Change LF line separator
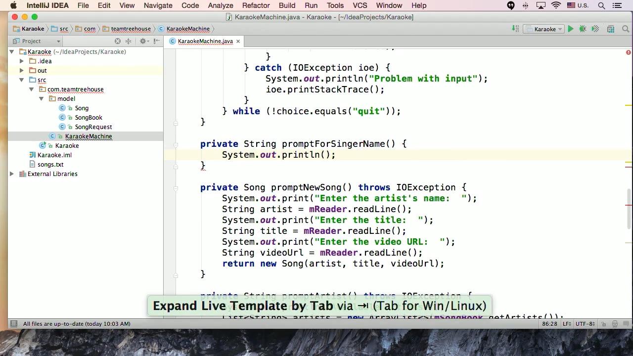The height and width of the screenshot is (356, 633). 567,324
